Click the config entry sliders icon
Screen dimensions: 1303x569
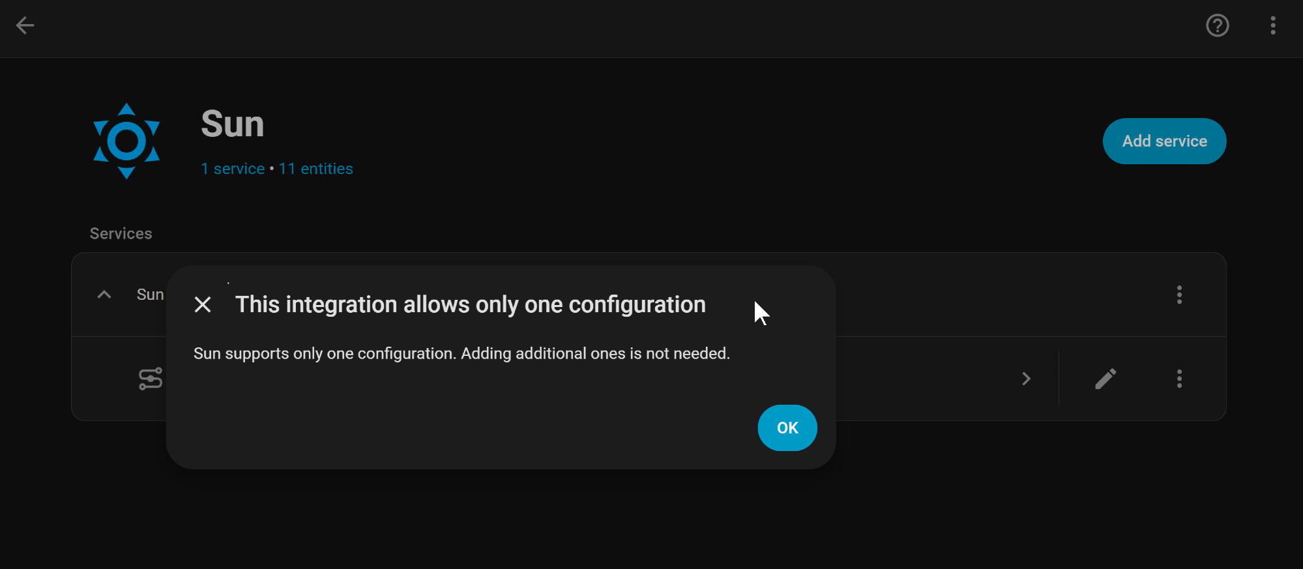151,379
